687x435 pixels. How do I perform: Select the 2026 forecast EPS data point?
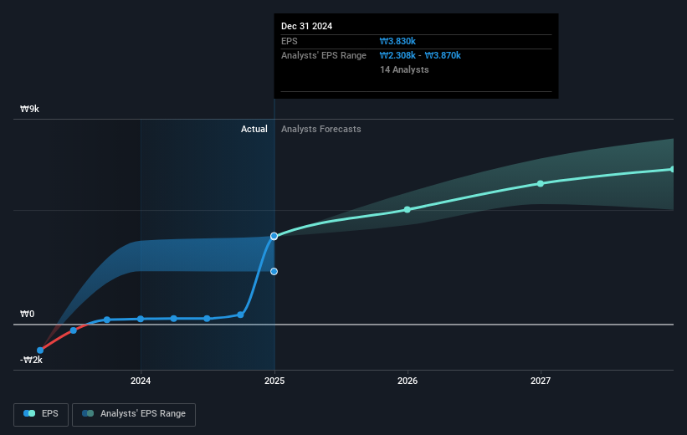click(x=407, y=210)
